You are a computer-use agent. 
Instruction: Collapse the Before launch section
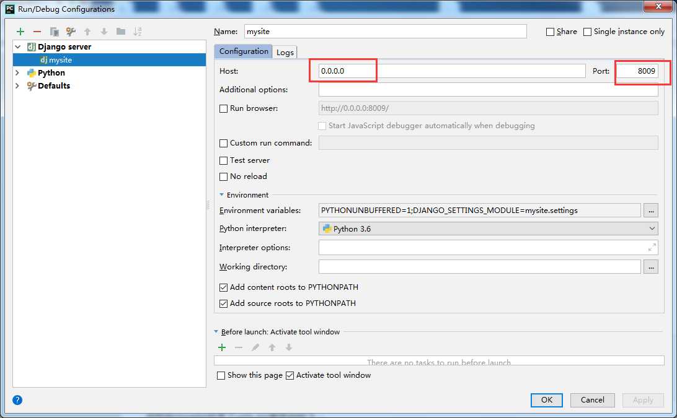tap(216, 332)
